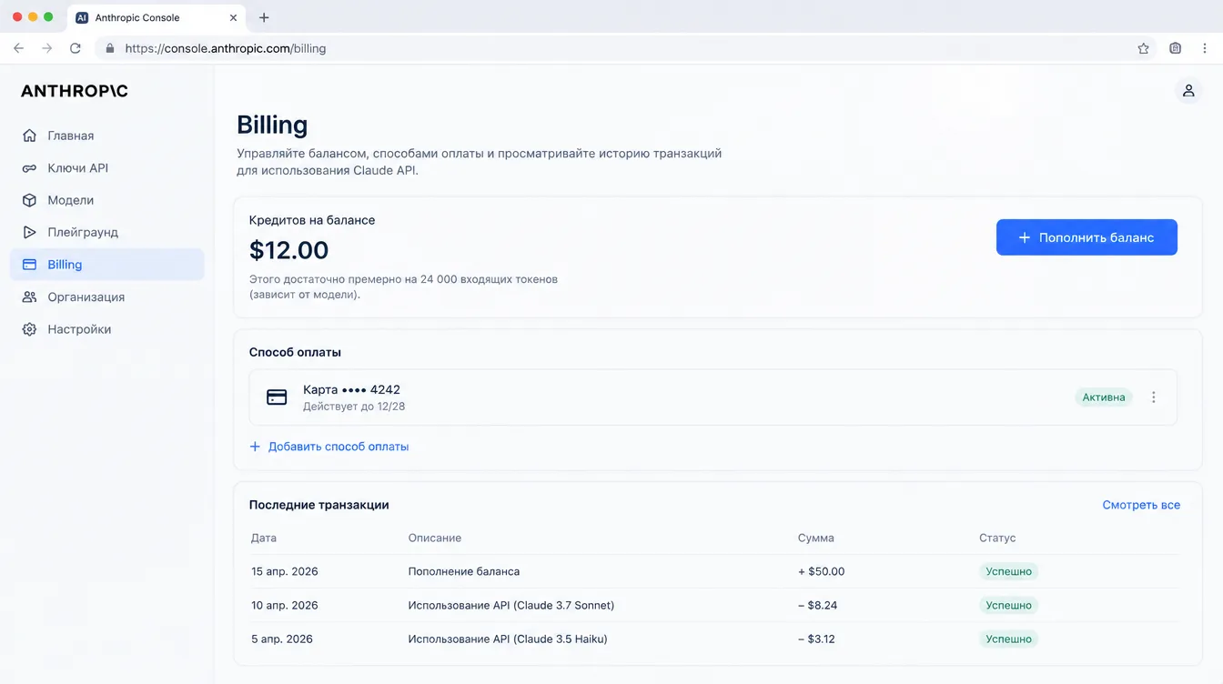The image size is (1223, 684).
Task: Click the browser extension icon in the toolbar
Action: point(1176,48)
